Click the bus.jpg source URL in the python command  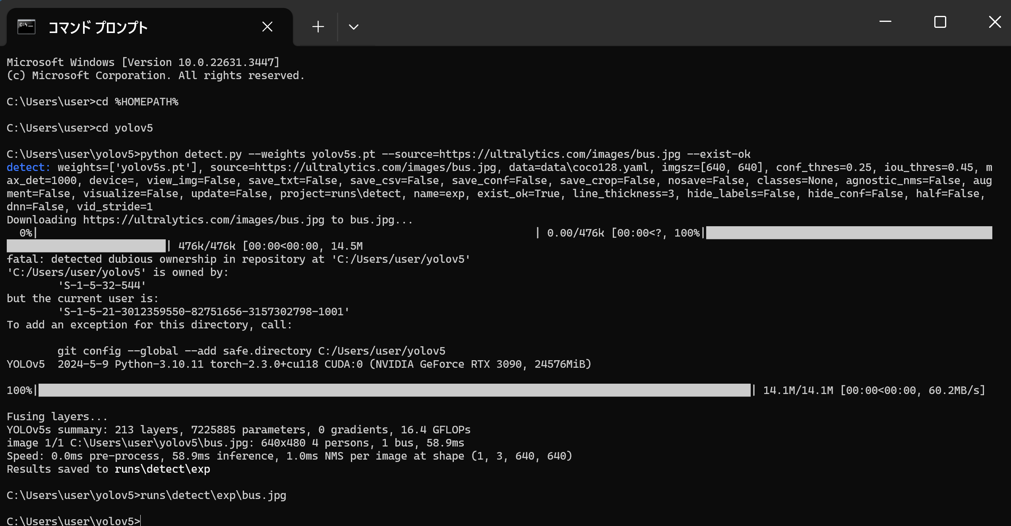pyautogui.click(x=560, y=154)
